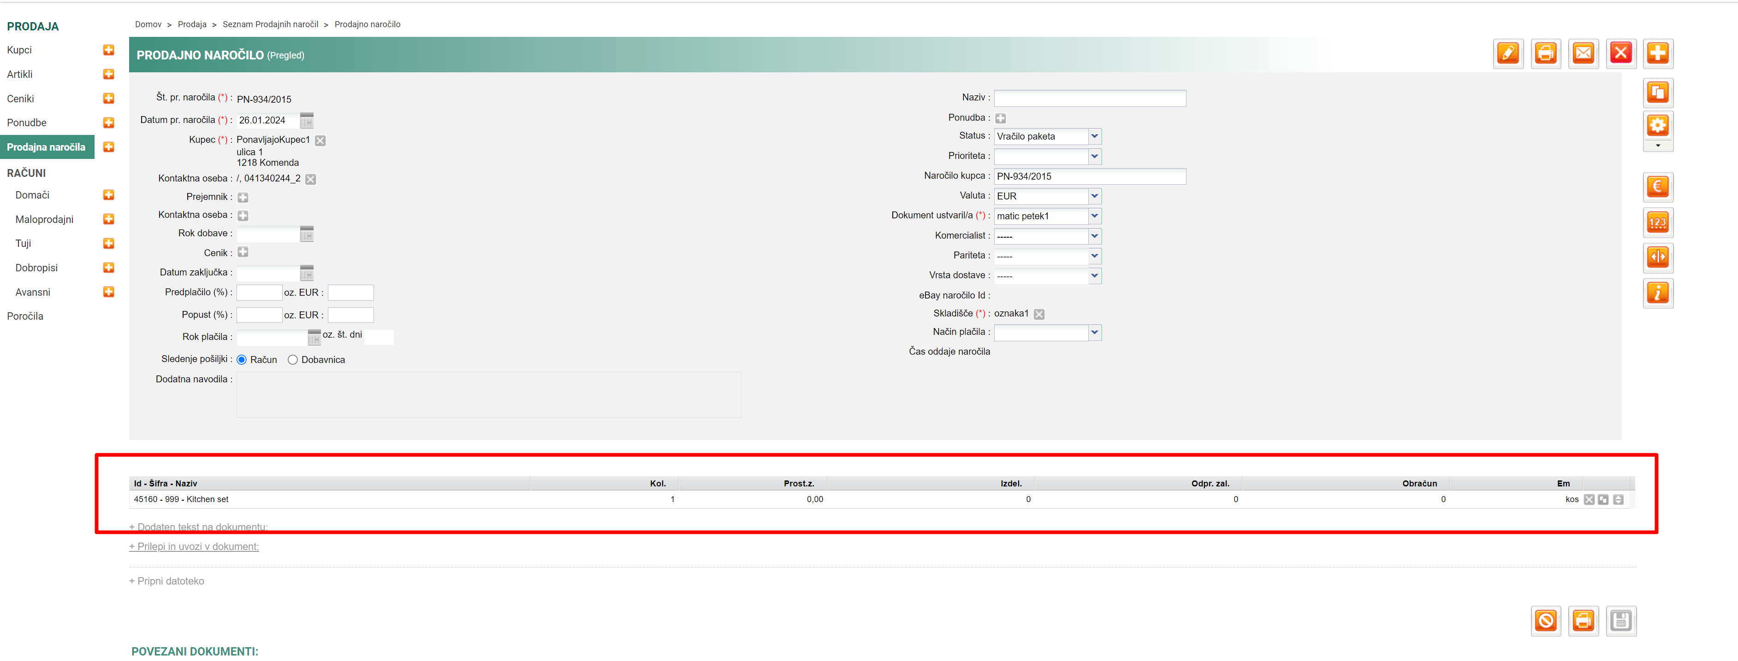1738x661 pixels.
Task: Click the orange info icon
Action: (1658, 293)
